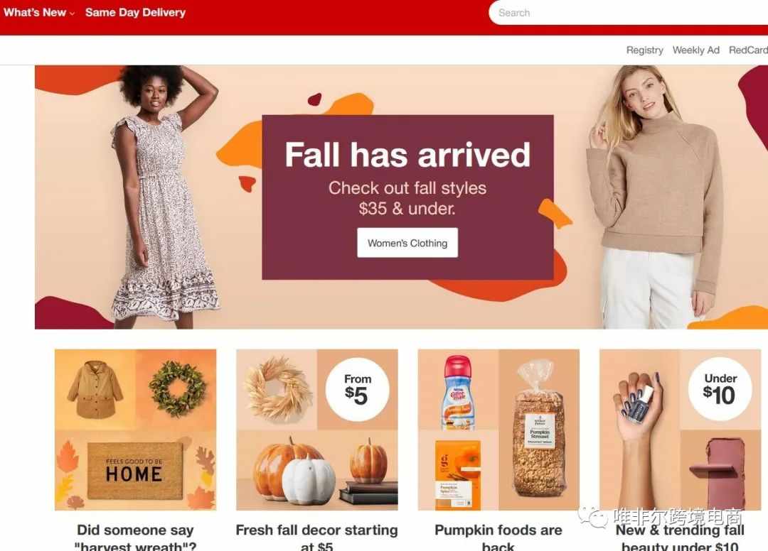Click the Women's Clothing button
Image resolution: width=768 pixels, height=551 pixels.
tap(407, 243)
